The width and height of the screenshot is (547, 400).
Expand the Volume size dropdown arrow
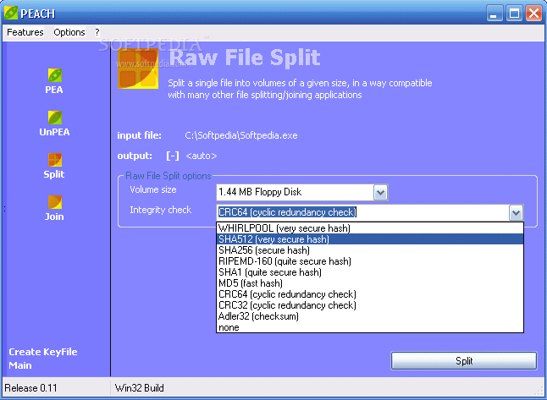tap(380, 192)
